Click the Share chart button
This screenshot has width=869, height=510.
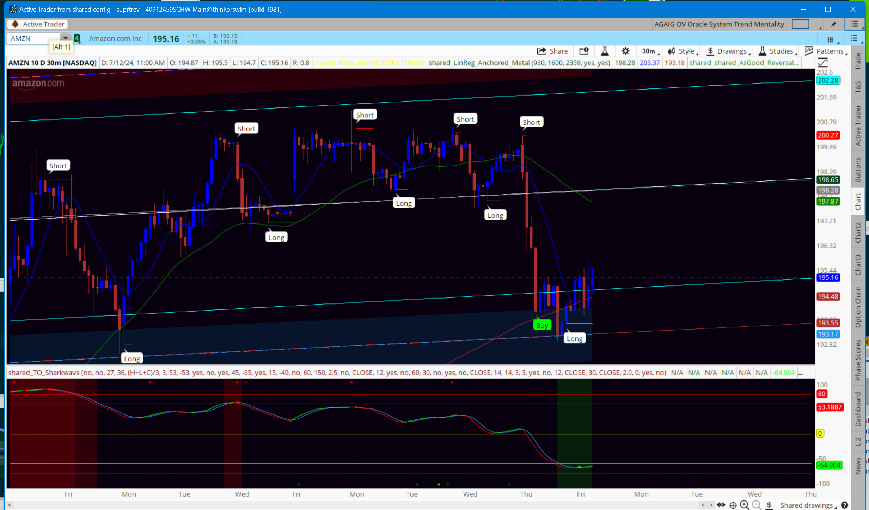click(x=552, y=51)
